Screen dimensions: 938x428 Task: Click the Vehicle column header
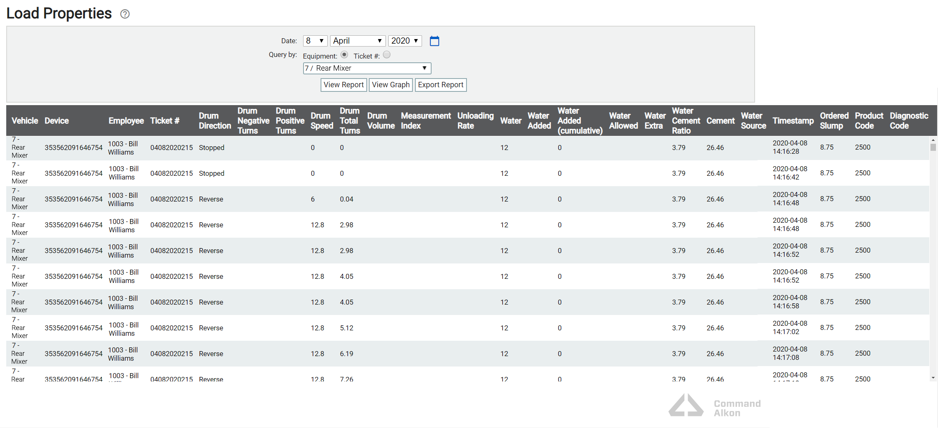coord(25,121)
